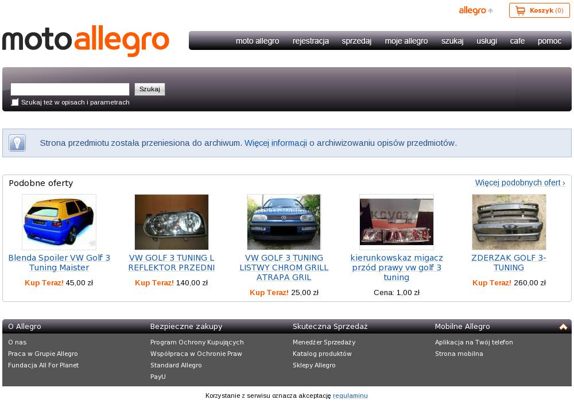Open the 'moje allegro' menu item
This screenshot has width=574, height=407.
point(406,41)
